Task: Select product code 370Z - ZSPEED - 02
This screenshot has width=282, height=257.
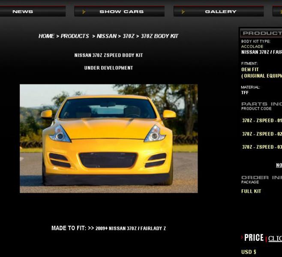Action: click(262, 134)
